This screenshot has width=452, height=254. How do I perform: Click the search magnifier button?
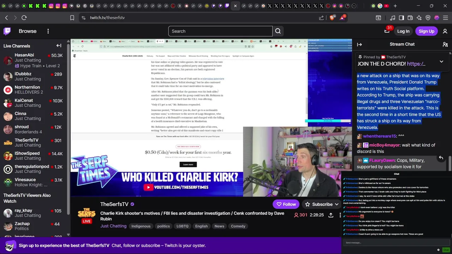click(278, 31)
